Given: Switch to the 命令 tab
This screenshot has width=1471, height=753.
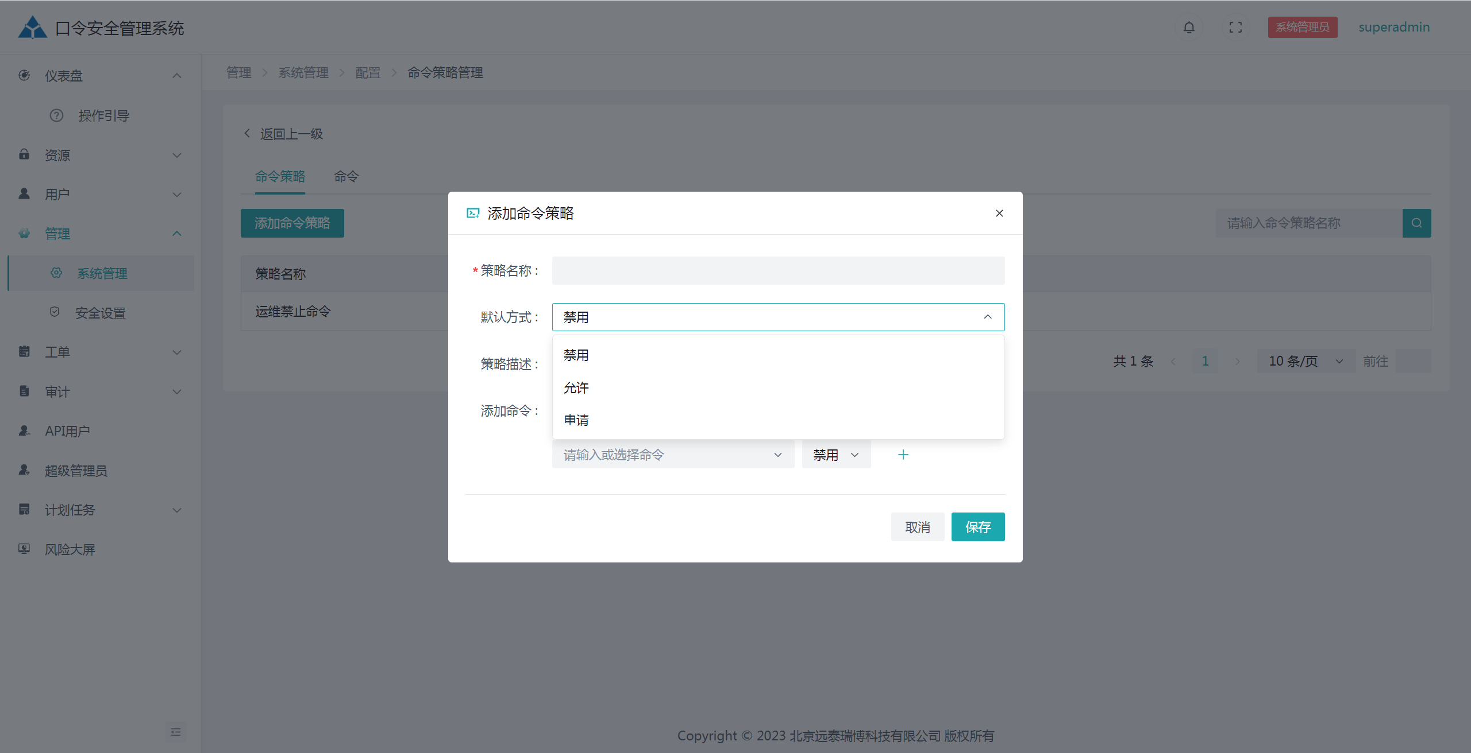Looking at the screenshot, I should pos(346,177).
